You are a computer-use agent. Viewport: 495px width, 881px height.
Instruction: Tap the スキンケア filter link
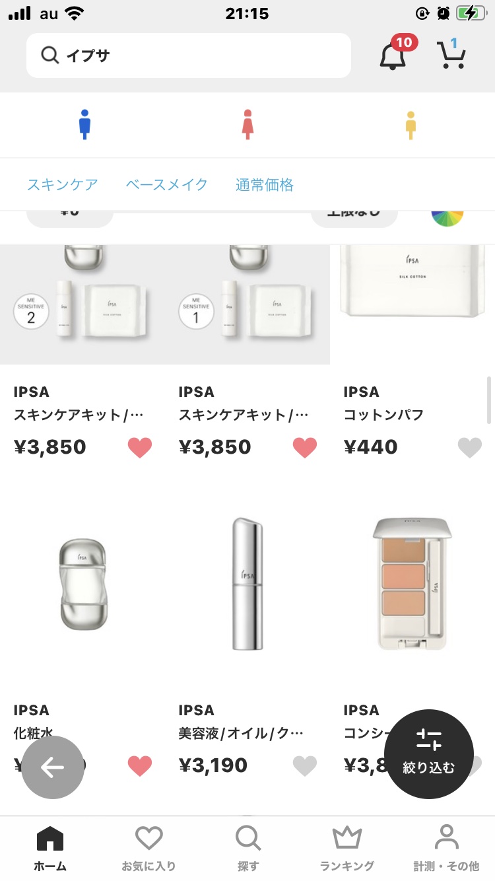click(63, 185)
